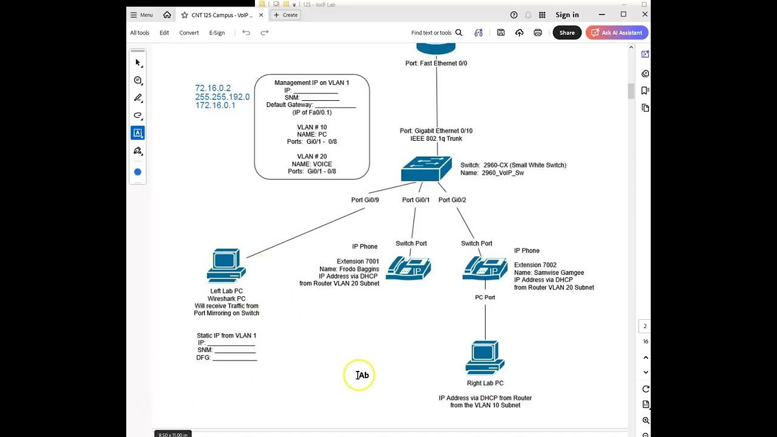This screenshot has width=777, height=437.
Task: Open the E-Sign tool
Action: [217, 33]
